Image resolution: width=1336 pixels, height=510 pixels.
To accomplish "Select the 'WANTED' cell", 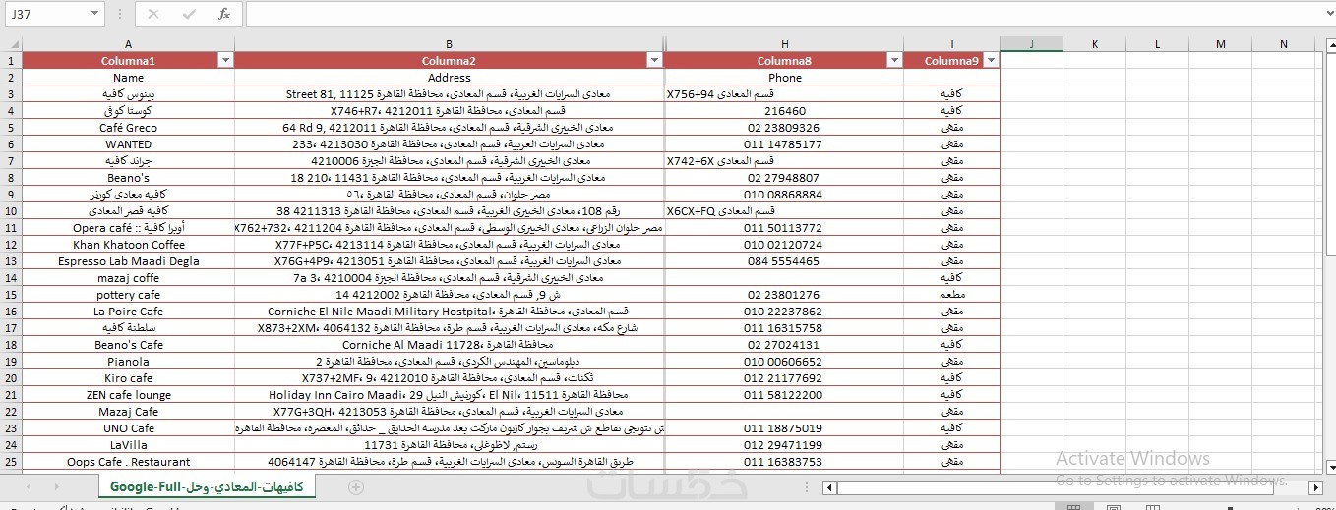I will pyautogui.click(x=128, y=144).
